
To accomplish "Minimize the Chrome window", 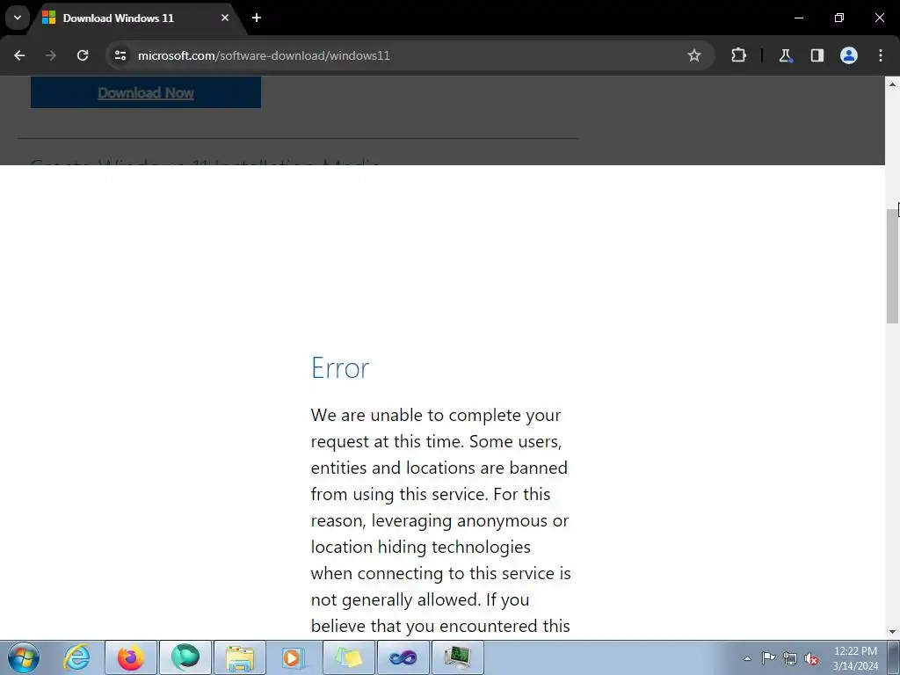I will tap(798, 18).
